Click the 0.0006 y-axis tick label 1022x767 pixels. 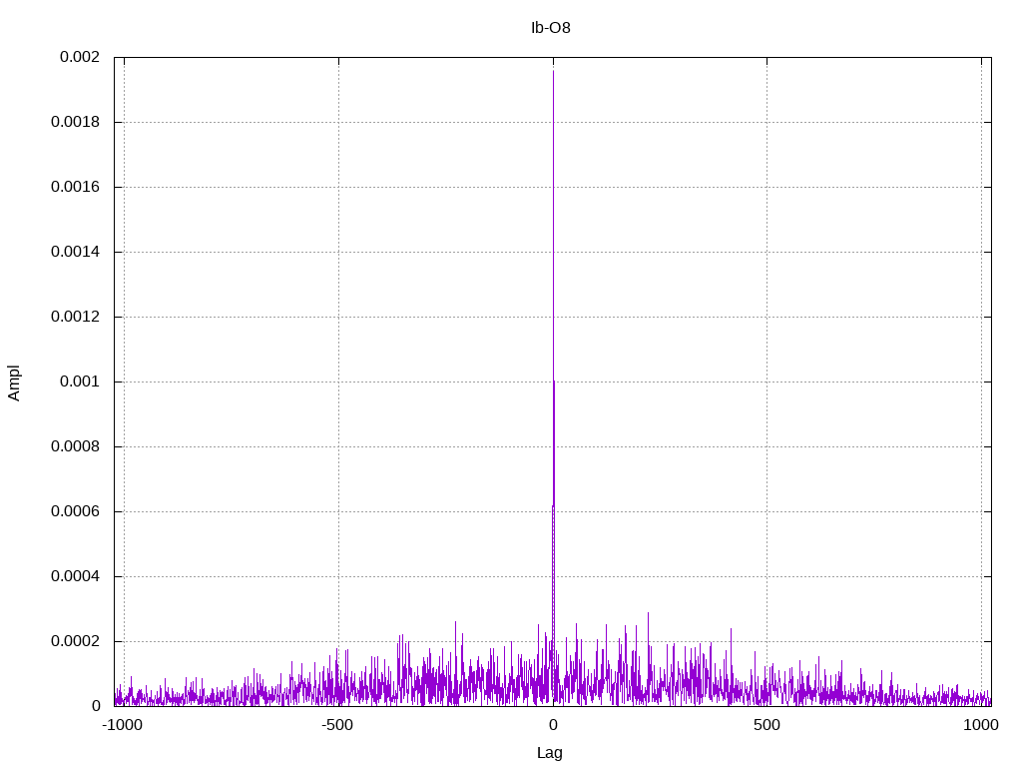(76, 511)
